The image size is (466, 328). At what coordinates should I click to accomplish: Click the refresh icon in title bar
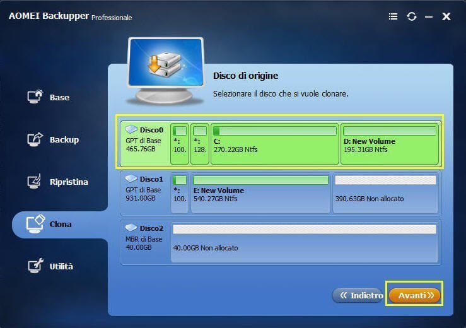click(x=412, y=16)
